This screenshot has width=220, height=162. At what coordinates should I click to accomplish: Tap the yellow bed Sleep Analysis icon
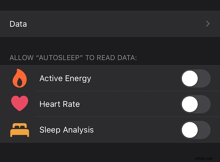click(19, 130)
